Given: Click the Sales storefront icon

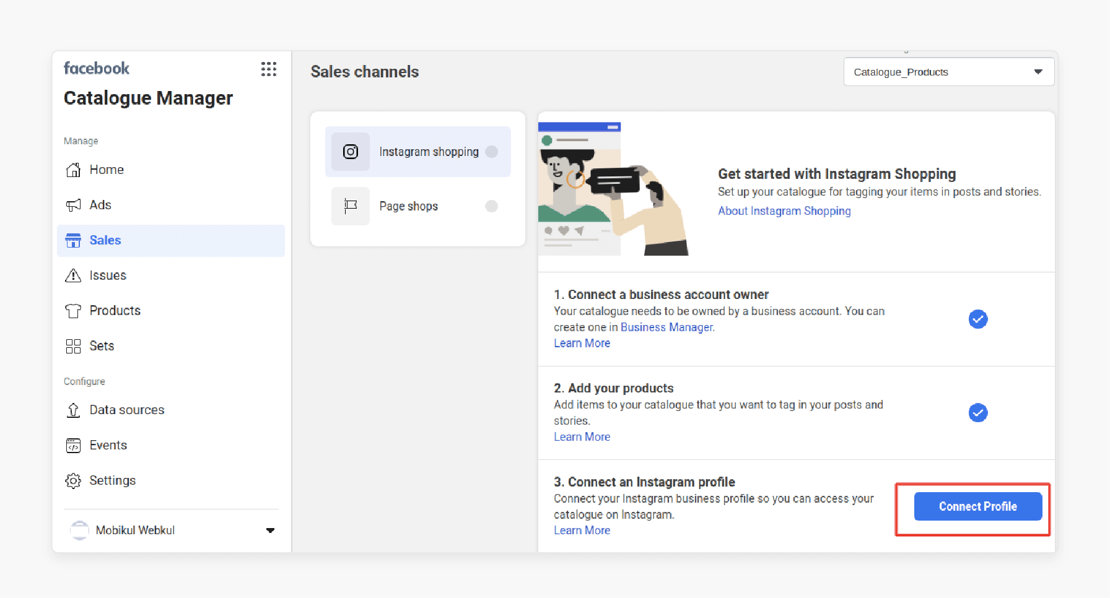Looking at the screenshot, I should 73,240.
